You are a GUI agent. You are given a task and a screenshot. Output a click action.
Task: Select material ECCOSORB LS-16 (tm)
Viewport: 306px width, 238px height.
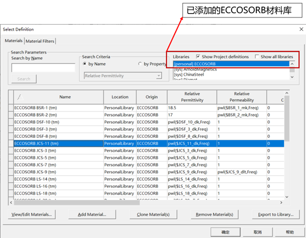click(59, 186)
